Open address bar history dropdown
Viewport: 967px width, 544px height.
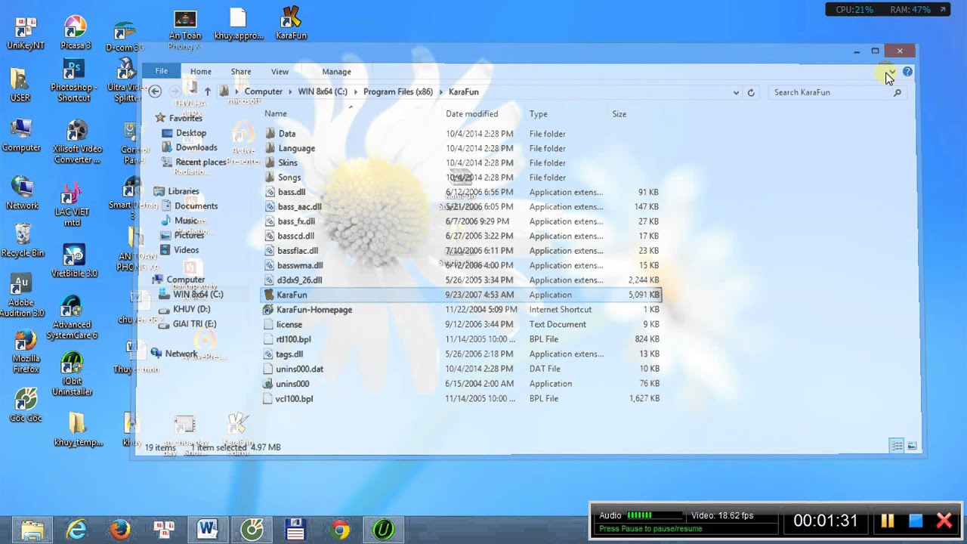(x=736, y=92)
